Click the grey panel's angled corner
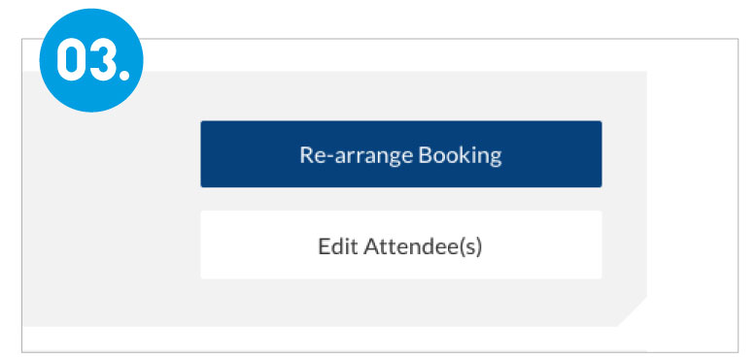 (633, 311)
